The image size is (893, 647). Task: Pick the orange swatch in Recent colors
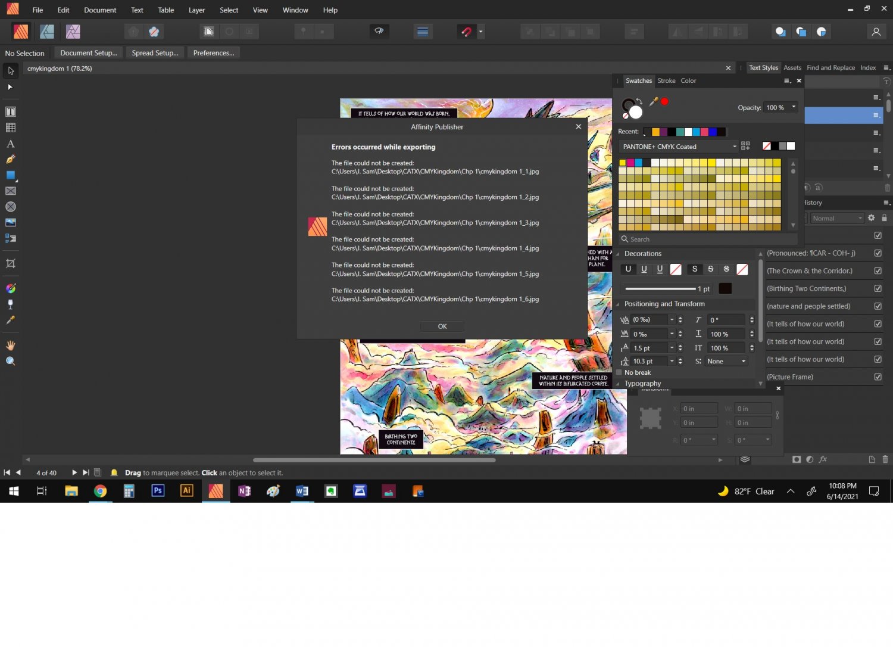pos(655,132)
